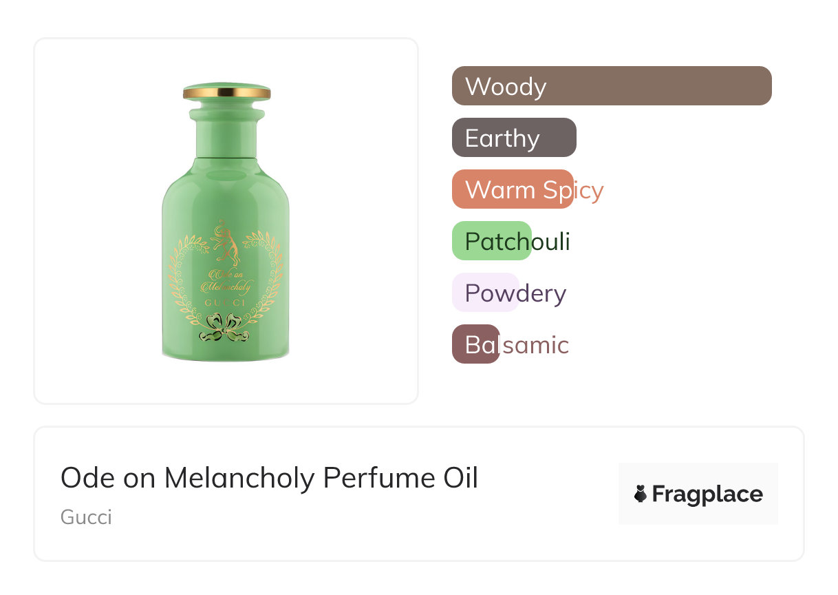Open the Ode on Melancholy Perfume Oil title

(x=269, y=477)
